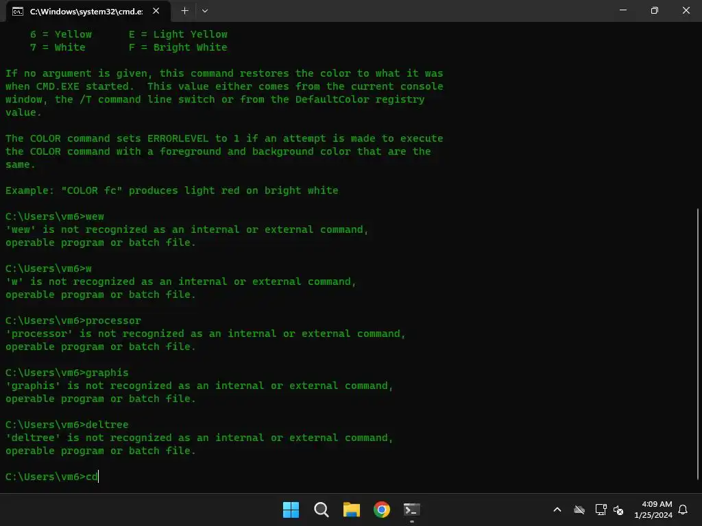Screen dimensions: 702x526
Task: Click the line 'C:\Users\vm6>wew'
Action: (x=55, y=216)
